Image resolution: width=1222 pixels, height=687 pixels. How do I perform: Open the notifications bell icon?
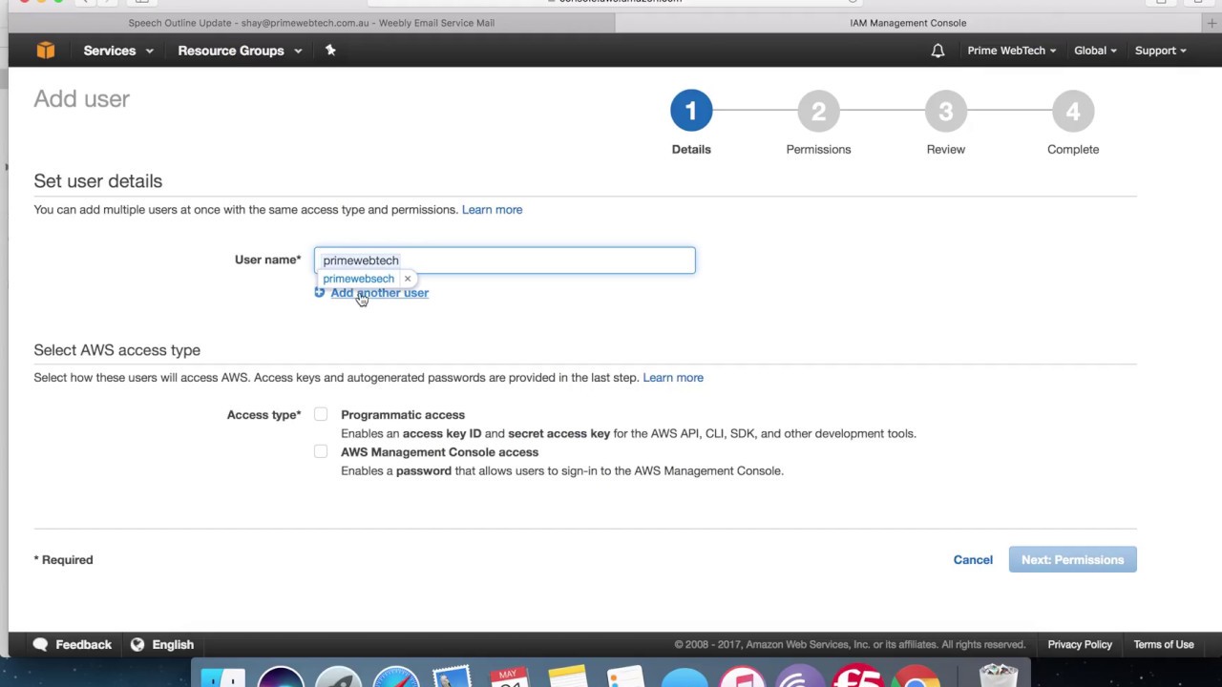point(938,51)
